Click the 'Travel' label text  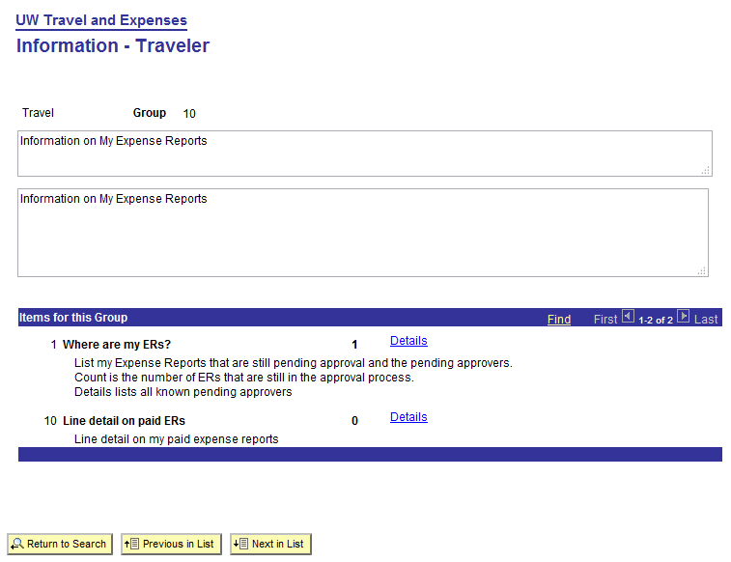click(x=39, y=113)
